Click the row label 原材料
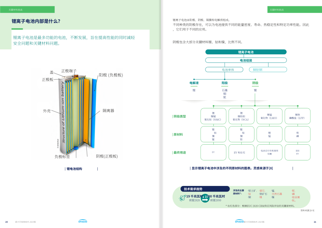The image size is (322, 228). tap(178, 134)
